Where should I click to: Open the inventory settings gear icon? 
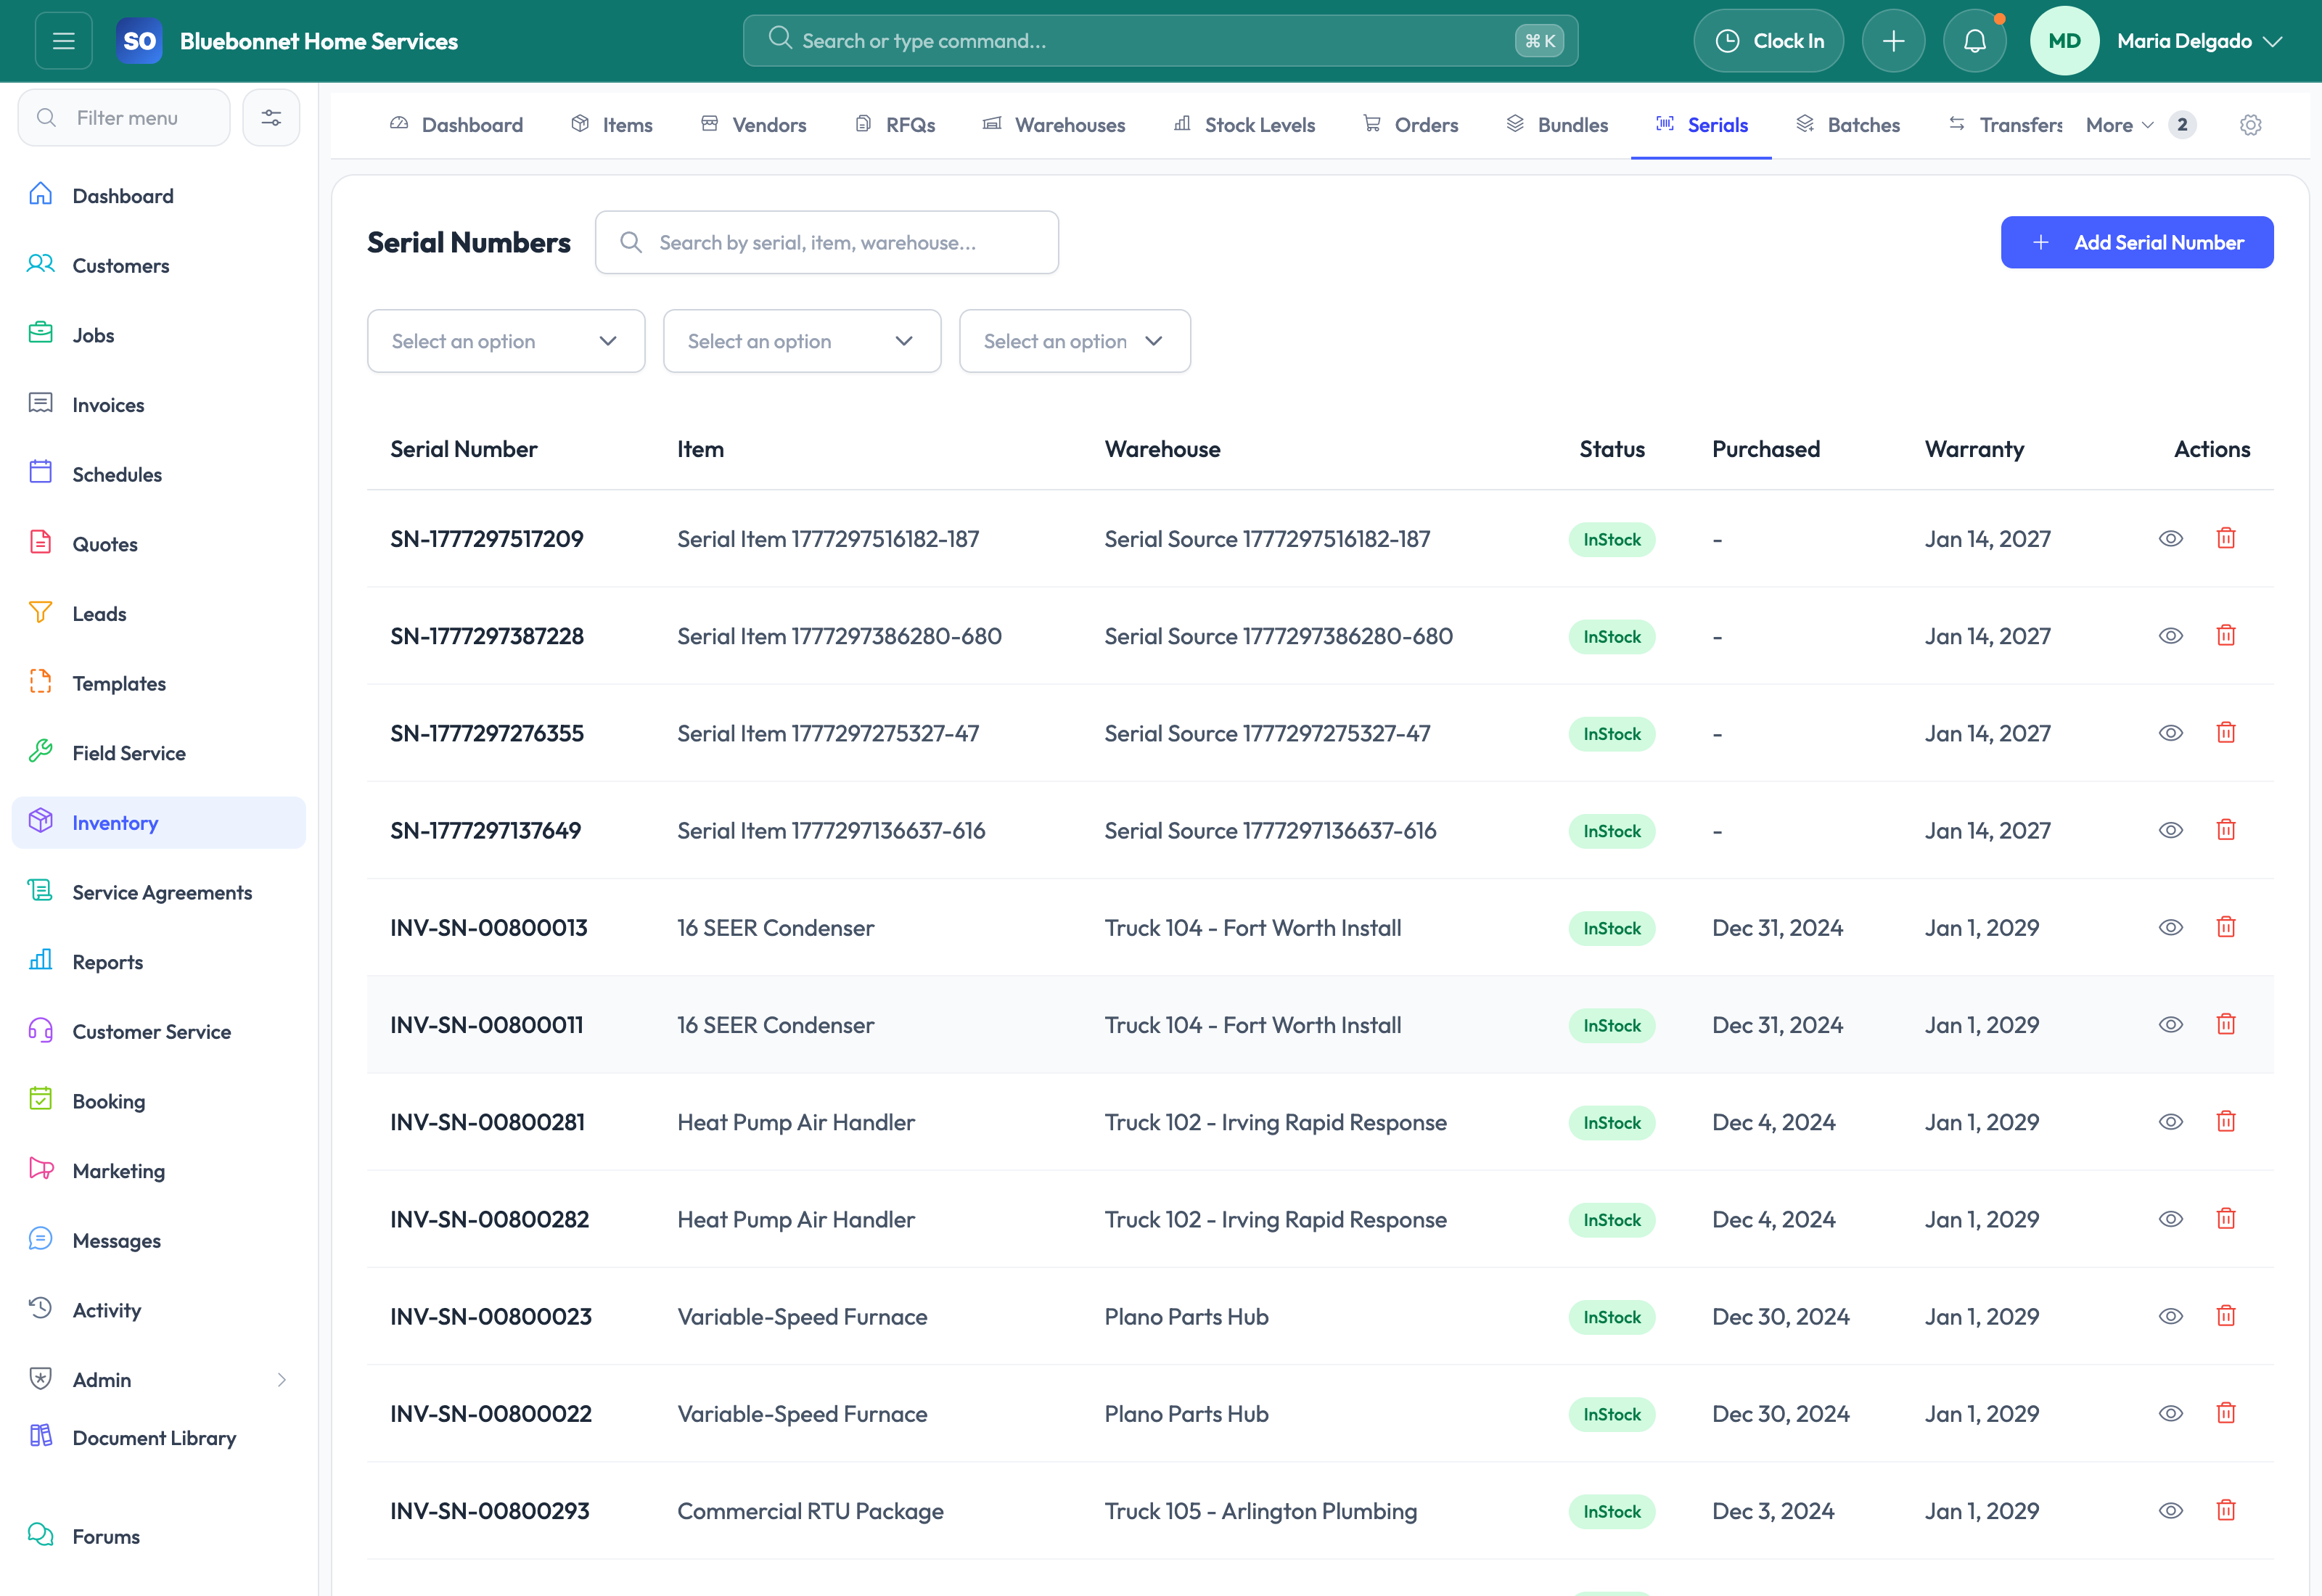[x=2250, y=125]
